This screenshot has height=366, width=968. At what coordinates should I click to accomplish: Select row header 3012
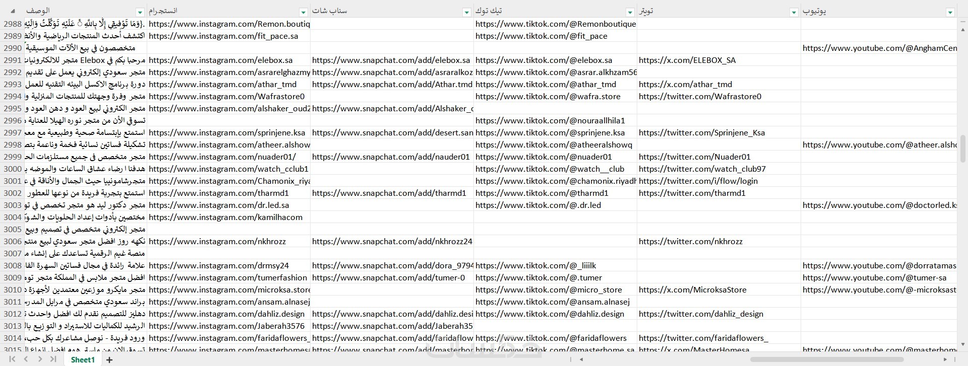(12, 314)
